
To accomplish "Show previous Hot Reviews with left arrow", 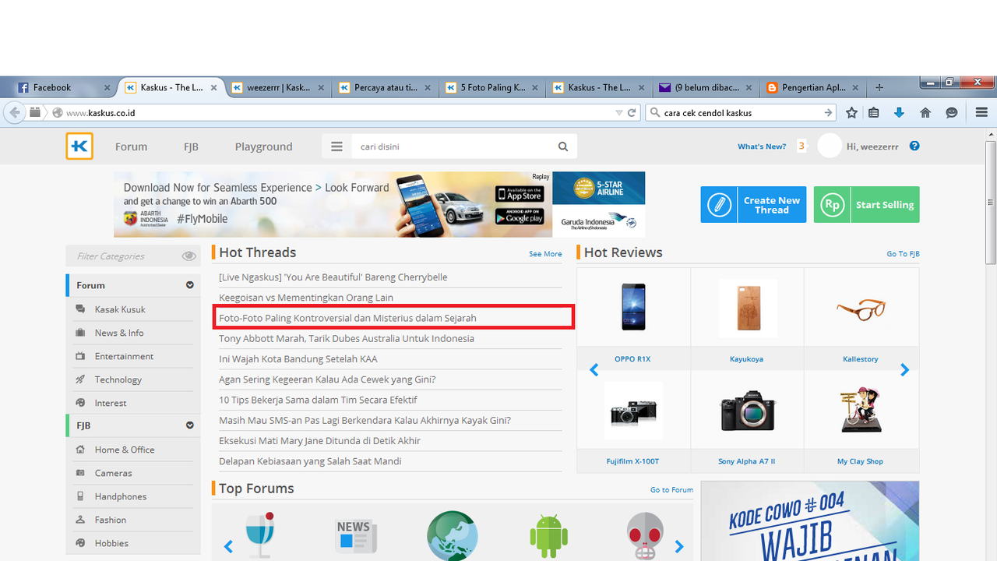I will pyautogui.click(x=594, y=370).
